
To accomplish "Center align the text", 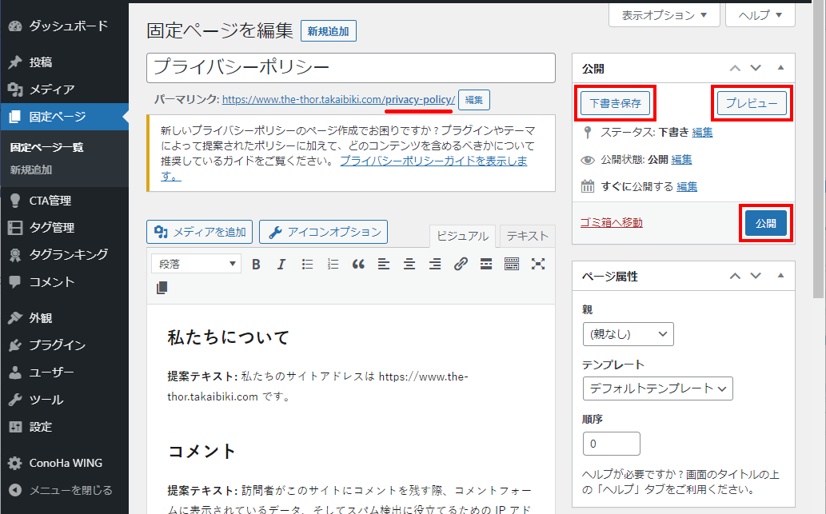I will click(x=409, y=265).
